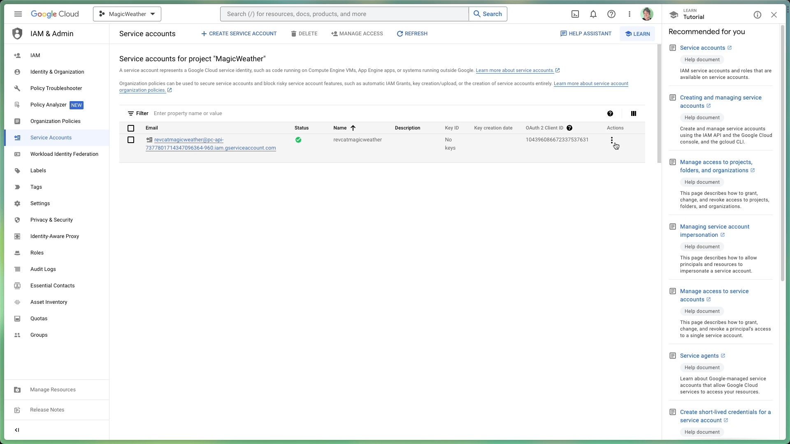
Task: Select Service Accounts sidebar menu item
Action: tap(51, 137)
